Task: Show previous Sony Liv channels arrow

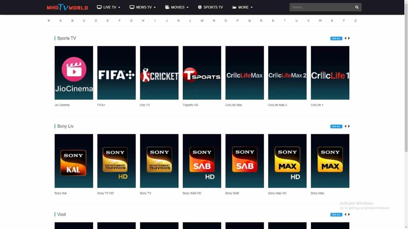Action: coord(345,126)
